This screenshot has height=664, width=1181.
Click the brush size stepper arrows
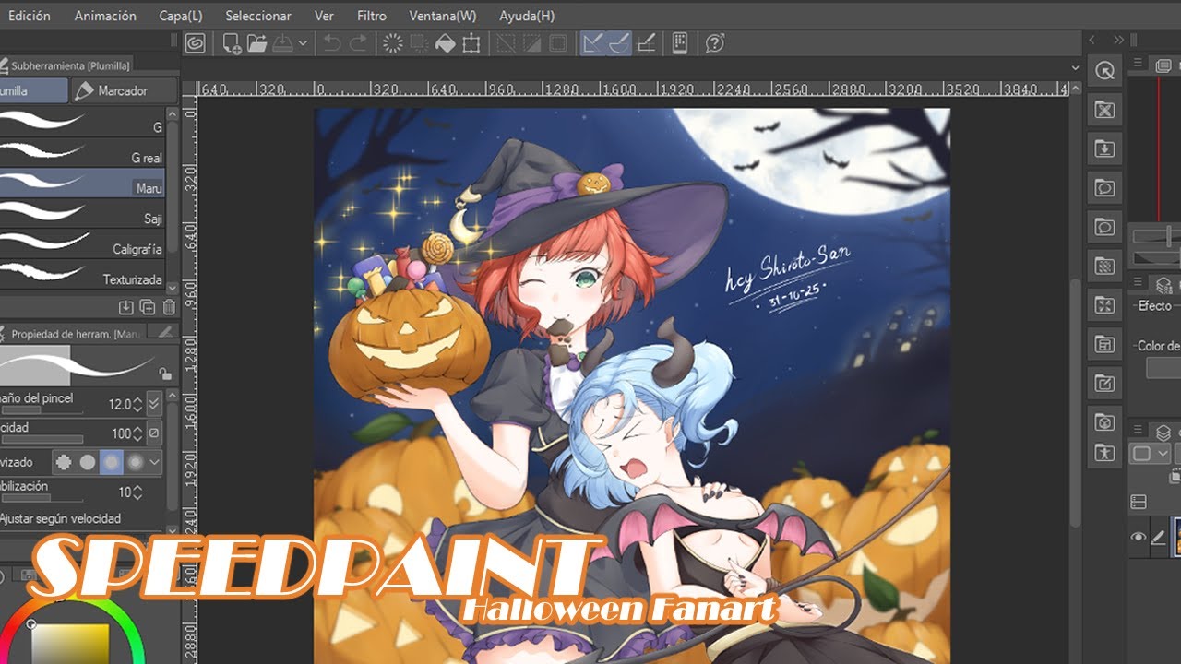(137, 404)
